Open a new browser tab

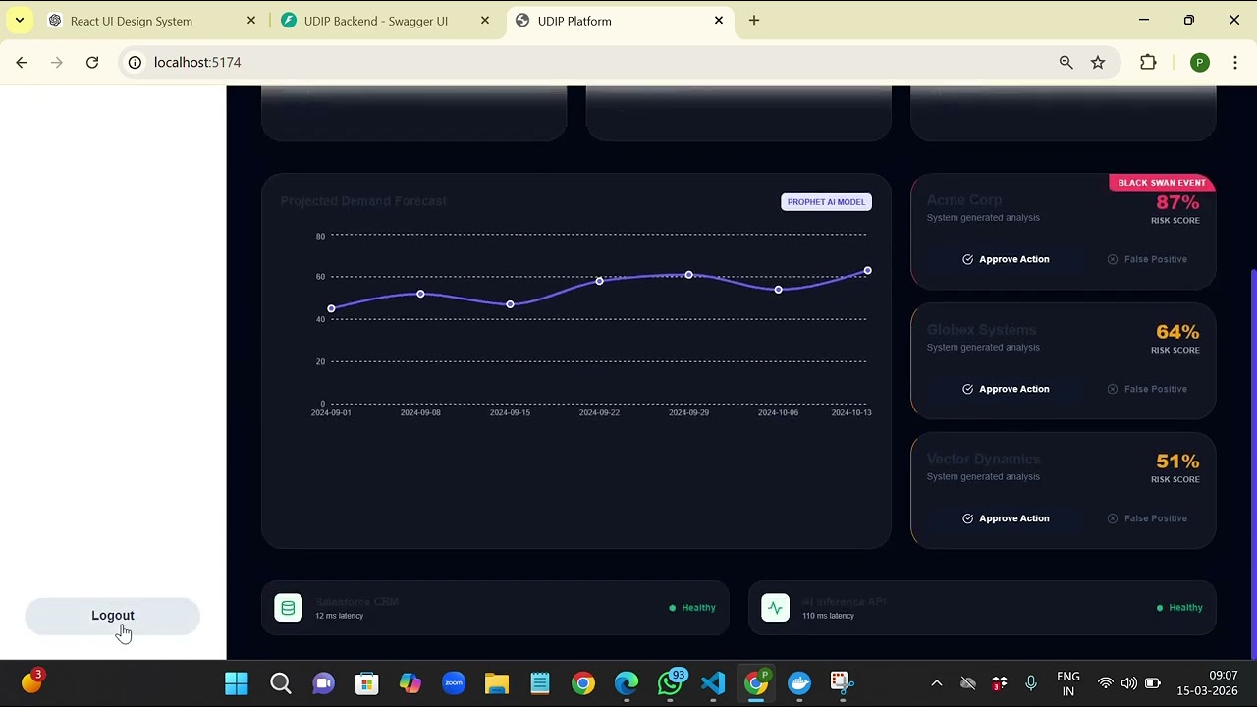754,21
